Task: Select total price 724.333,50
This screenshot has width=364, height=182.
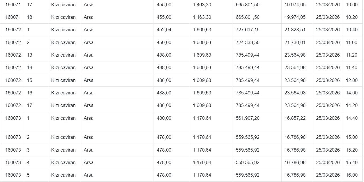Action: tap(247, 42)
